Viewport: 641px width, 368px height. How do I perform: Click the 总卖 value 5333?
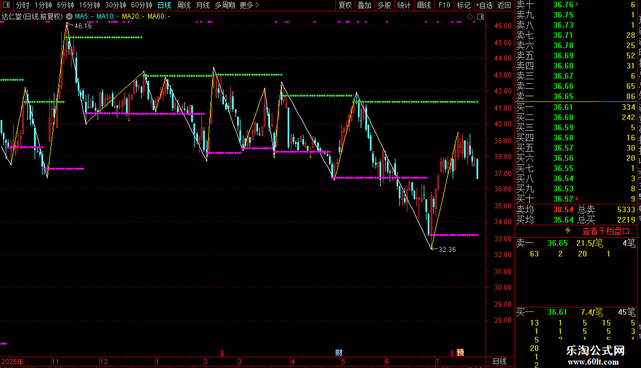tap(626, 209)
